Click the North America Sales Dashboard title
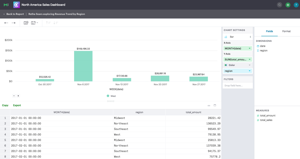 point(43,5)
